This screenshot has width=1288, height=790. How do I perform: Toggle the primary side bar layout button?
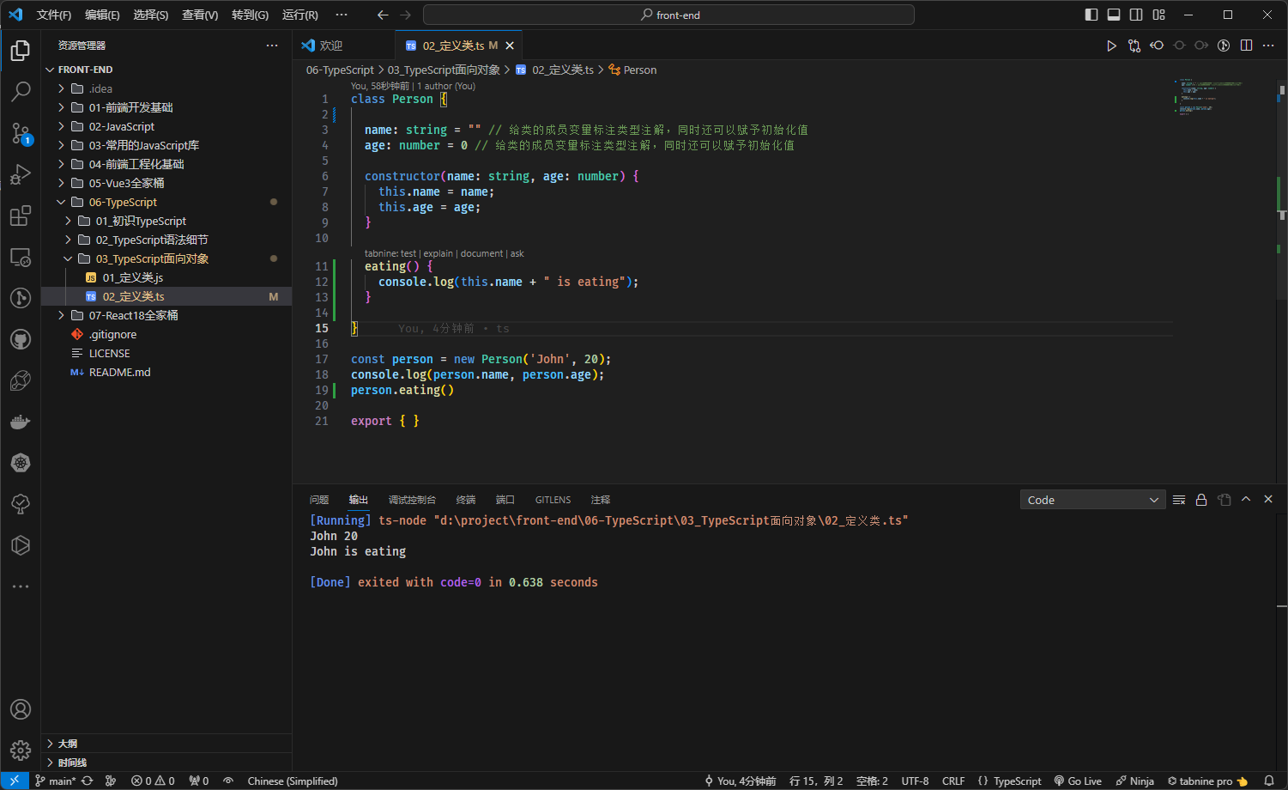[1091, 15]
